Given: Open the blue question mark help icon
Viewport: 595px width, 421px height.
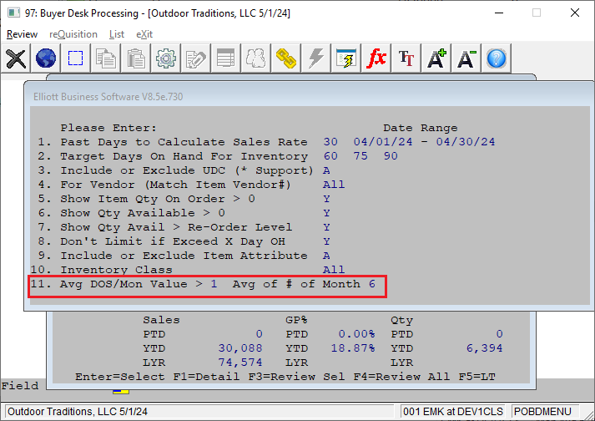Looking at the screenshot, I should [497, 58].
